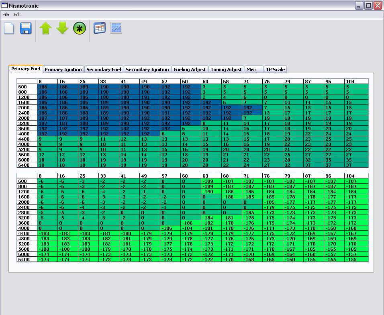Image resolution: width=384 pixels, height=315 pixels.
Task: Click the lower table cell containing -164
Action: tap(293, 254)
